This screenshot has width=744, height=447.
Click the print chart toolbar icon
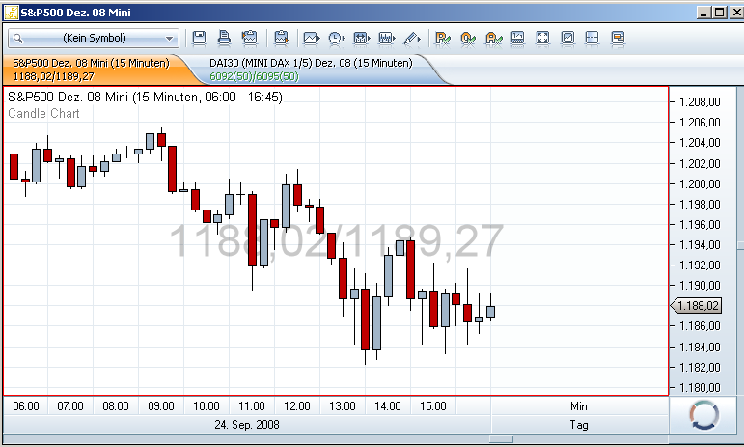point(224,38)
